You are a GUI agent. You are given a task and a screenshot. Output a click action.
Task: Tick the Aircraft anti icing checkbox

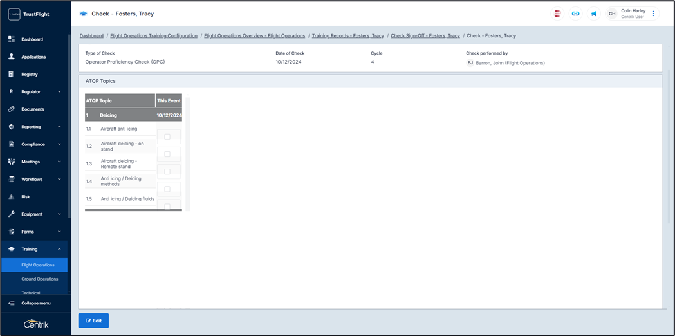167,136
